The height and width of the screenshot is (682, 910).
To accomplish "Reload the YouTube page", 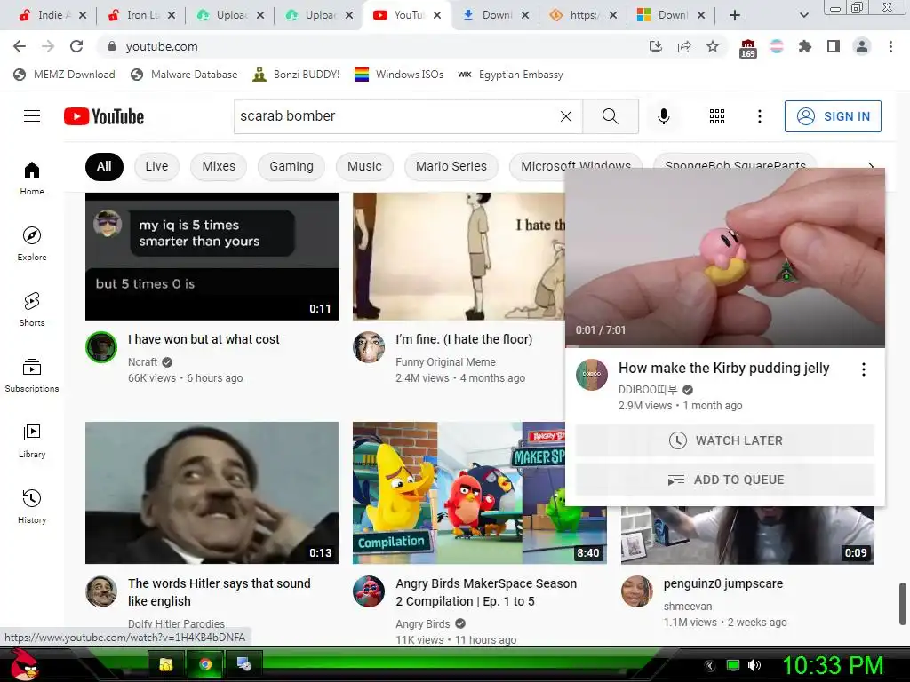I will (76, 46).
